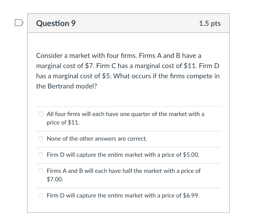
Task: Click the radio circle beside the second option
Action: 41,139
